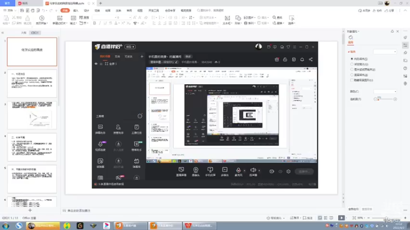Select the gradient fill radio button
Image resolution: width=410 pixels, height=230 pixels.
[x=352, y=64]
